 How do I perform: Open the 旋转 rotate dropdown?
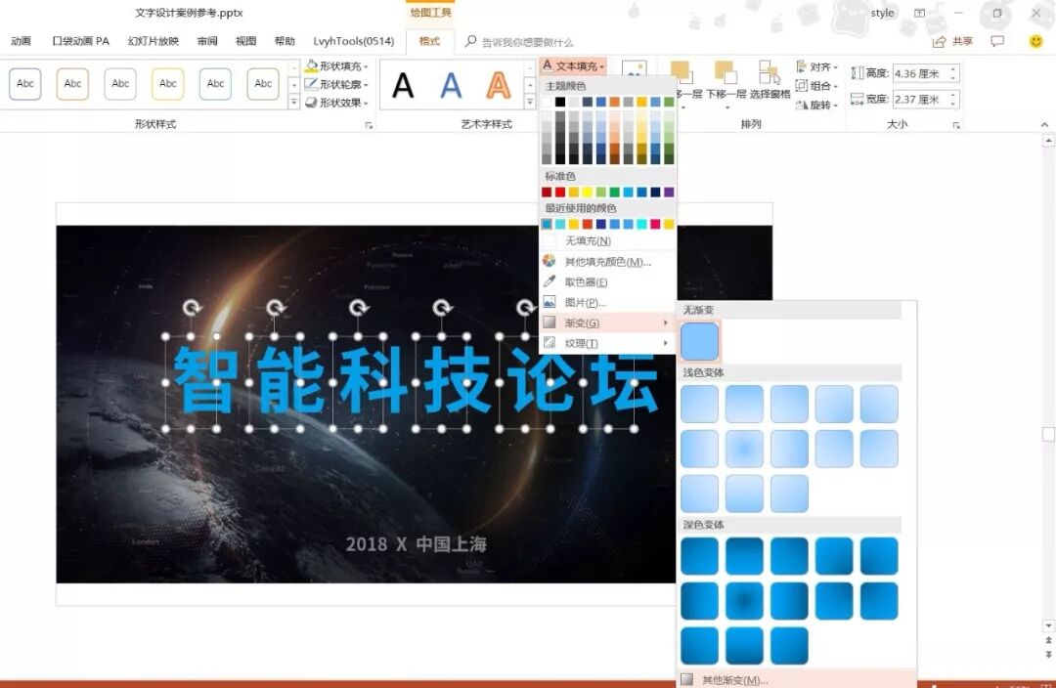click(x=816, y=105)
